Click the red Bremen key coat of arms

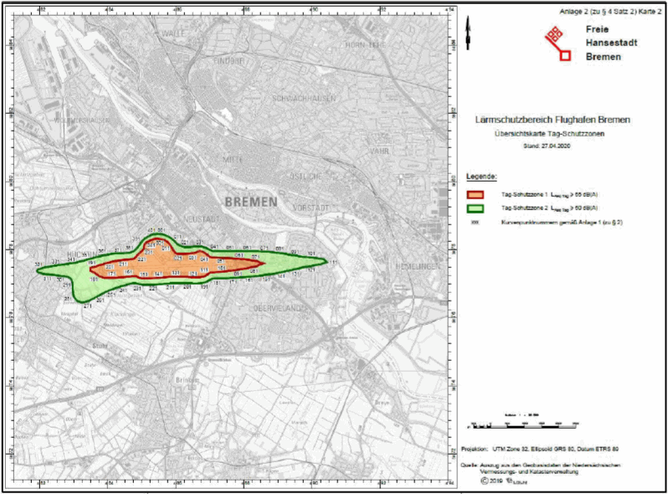pyautogui.click(x=558, y=44)
